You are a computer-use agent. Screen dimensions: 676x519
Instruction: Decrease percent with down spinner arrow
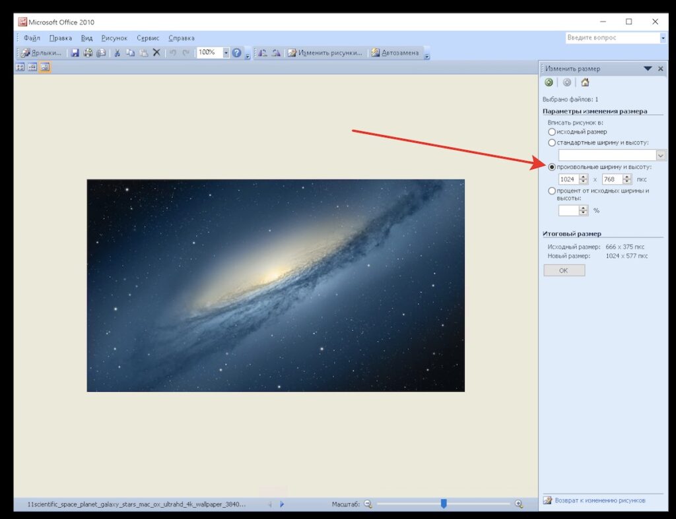584,213
